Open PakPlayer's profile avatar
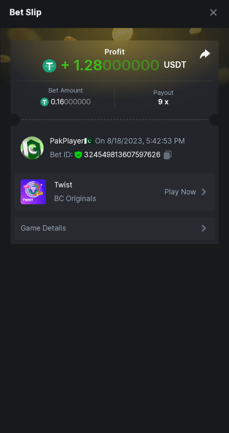This screenshot has width=229, height=433. [x=32, y=148]
